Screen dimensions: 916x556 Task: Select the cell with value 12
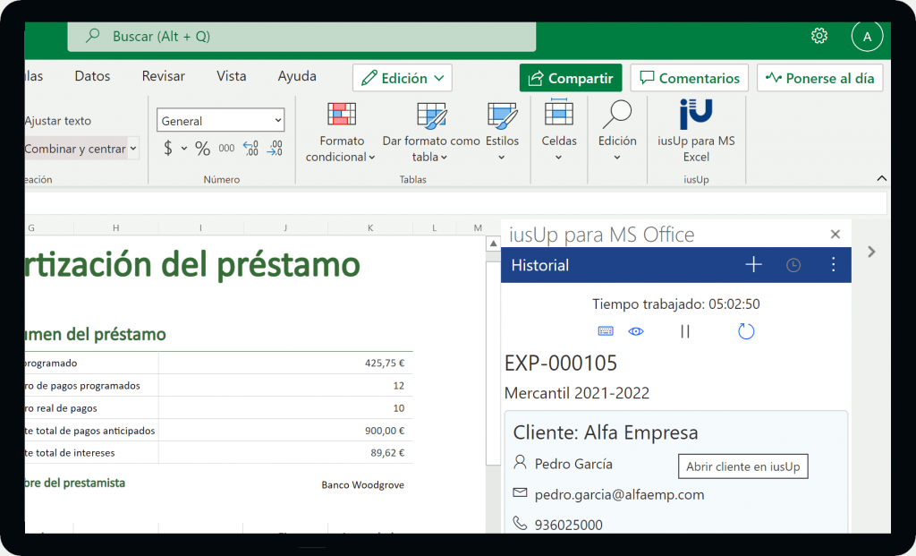(x=285, y=386)
